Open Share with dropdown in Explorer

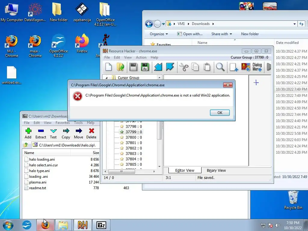pyautogui.click(x=222, y=34)
